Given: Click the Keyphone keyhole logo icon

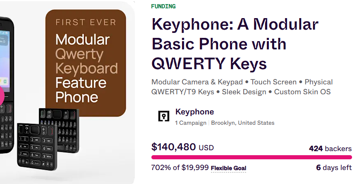Looking at the screenshot, I should click(x=164, y=116).
